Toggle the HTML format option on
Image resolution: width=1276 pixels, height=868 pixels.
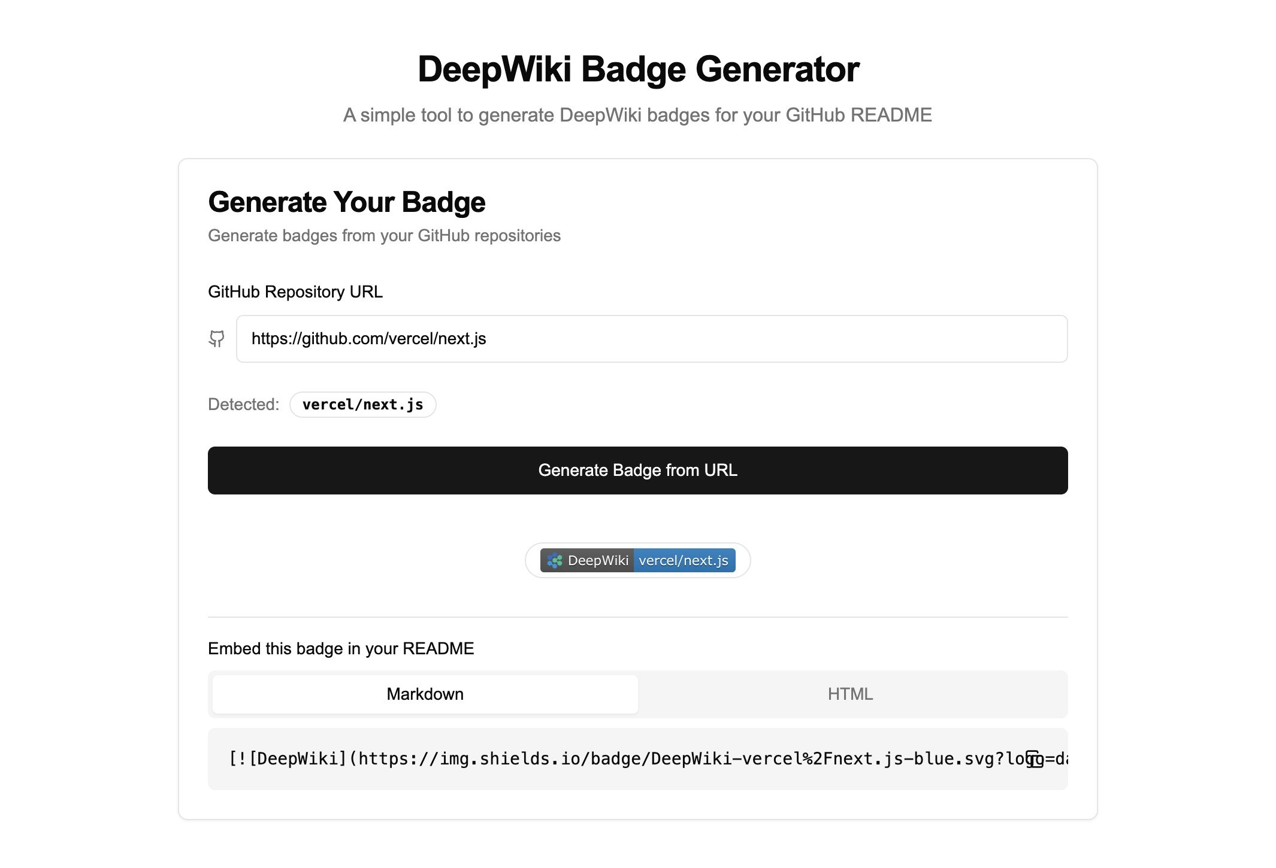pos(850,694)
